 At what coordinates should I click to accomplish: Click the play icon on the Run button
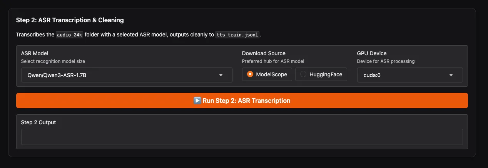197,100
